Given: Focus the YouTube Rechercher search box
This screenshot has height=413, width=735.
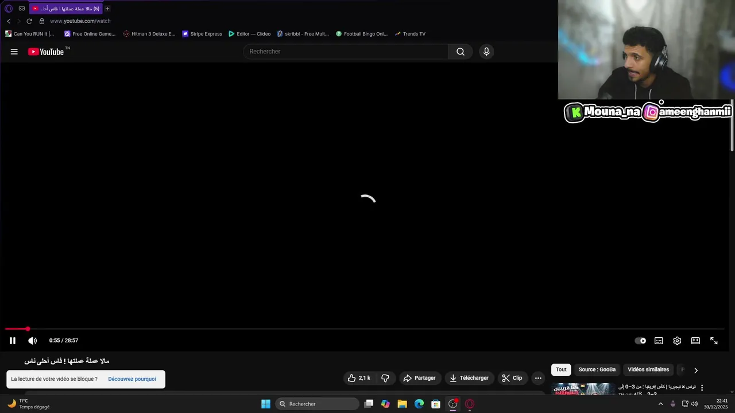Looking at the screenshot, I should 346,52.
